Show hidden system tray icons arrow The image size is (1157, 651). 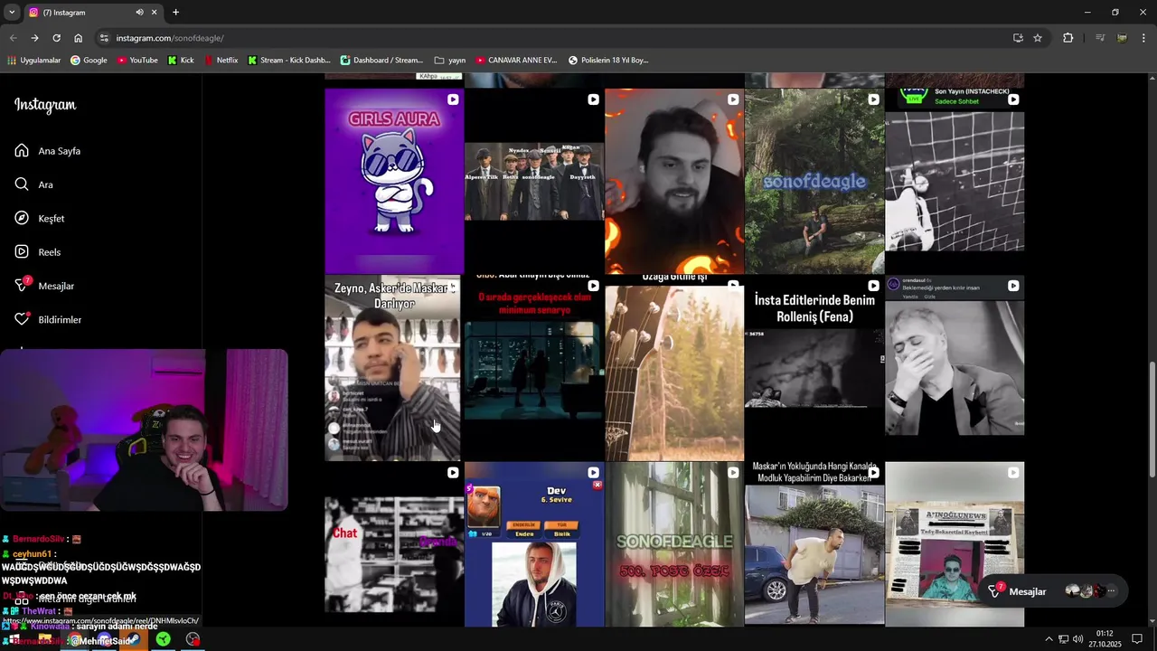(x=1049, y=639)
